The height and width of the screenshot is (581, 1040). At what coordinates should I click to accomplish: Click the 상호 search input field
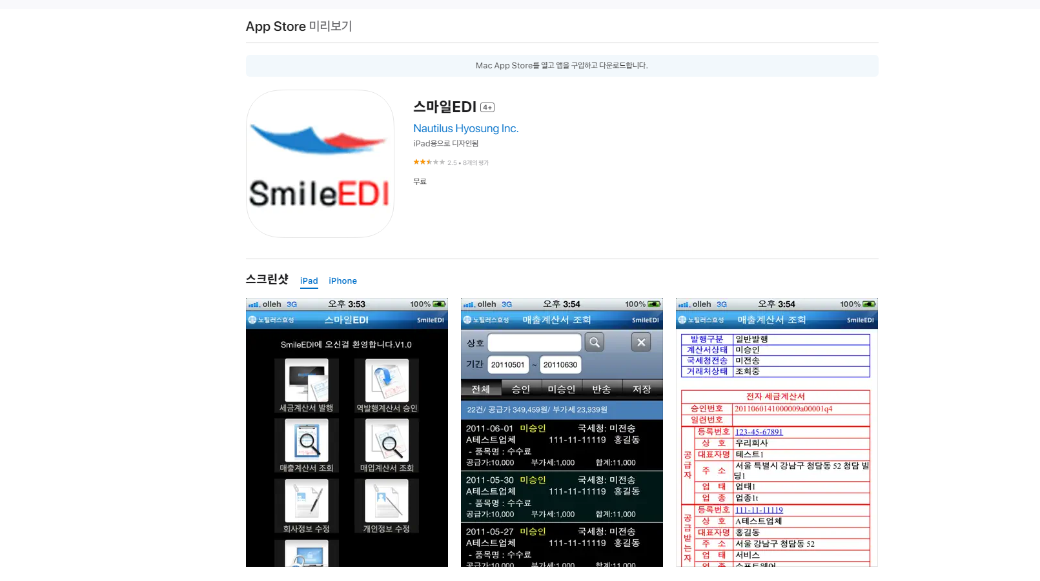535,342
